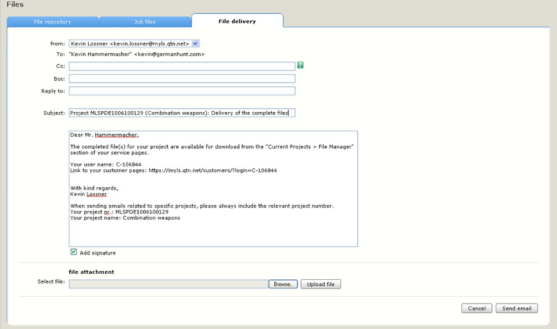Click the green help icon beside Cc
Image resolution: width=557 pixels, height=329 pixels.
[x=300, y=65]
